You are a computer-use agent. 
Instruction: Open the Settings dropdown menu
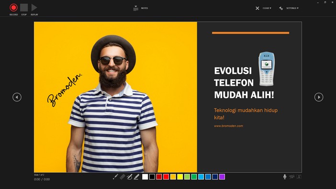click(x=289, y=8)
